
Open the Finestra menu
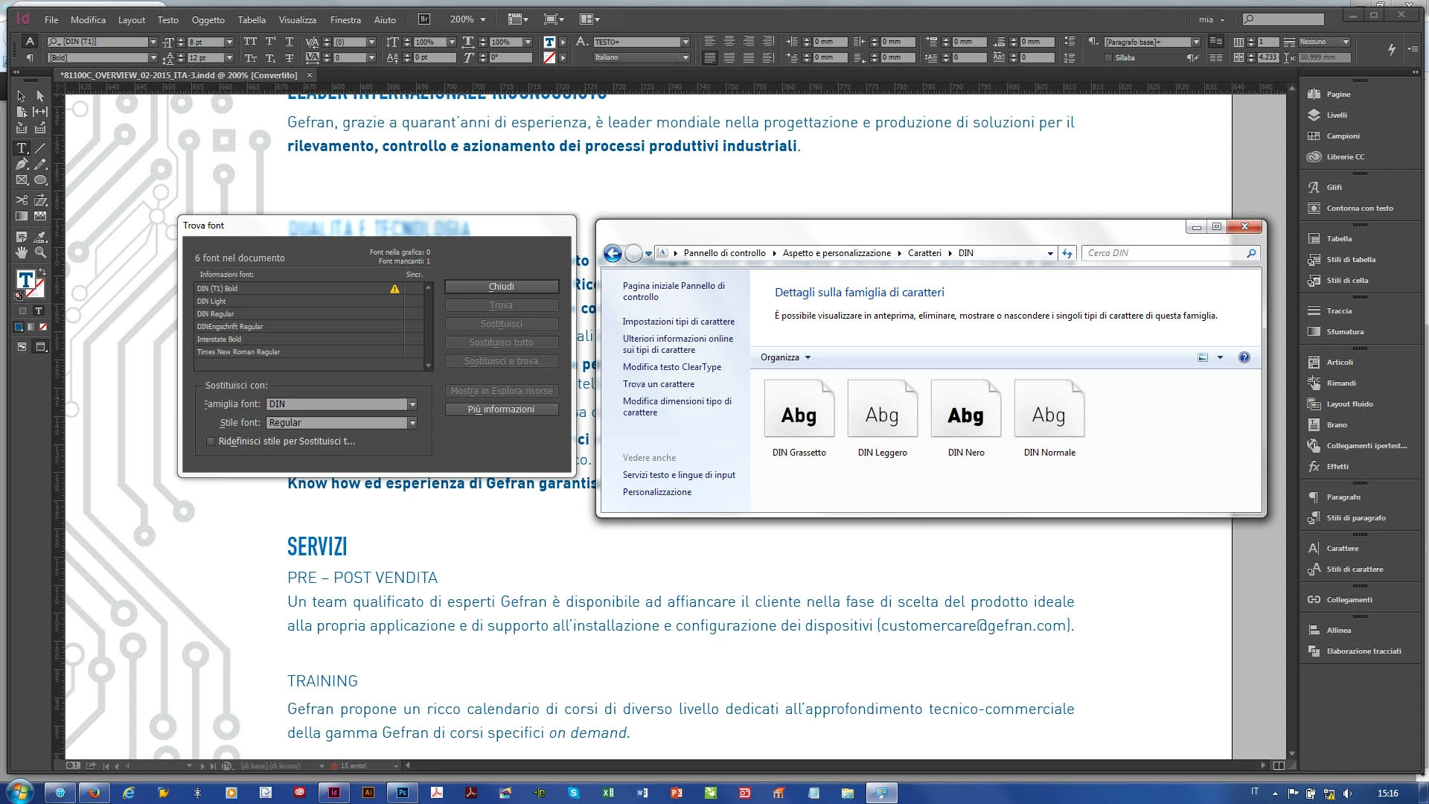pos(345,20)
